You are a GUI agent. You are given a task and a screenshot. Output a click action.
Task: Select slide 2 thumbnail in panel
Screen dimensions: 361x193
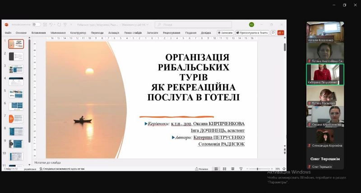coord(16,56)
